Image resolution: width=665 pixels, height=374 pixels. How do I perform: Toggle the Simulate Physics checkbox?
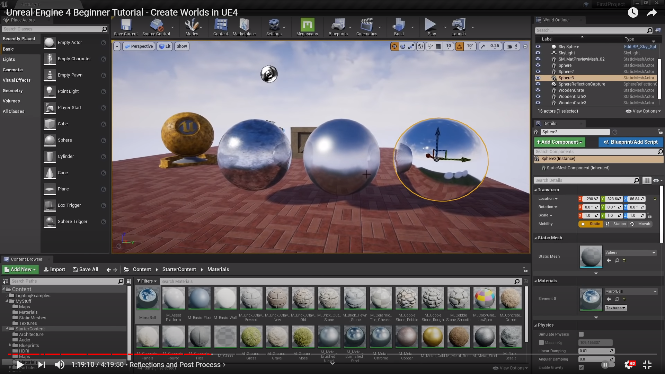(581, 334)
